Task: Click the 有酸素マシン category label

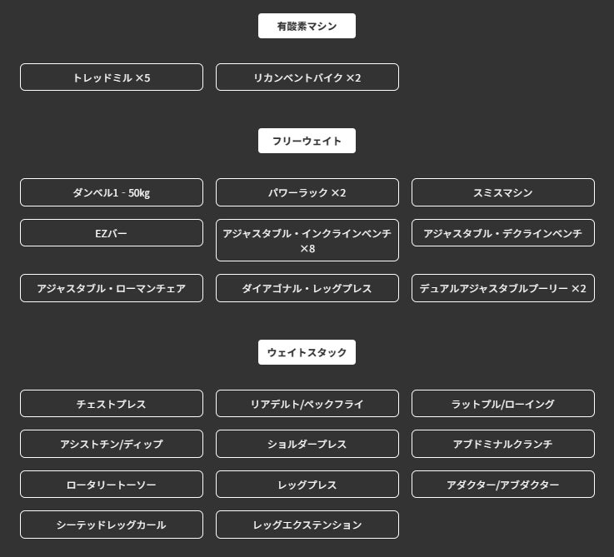Action: pos(307,26)
